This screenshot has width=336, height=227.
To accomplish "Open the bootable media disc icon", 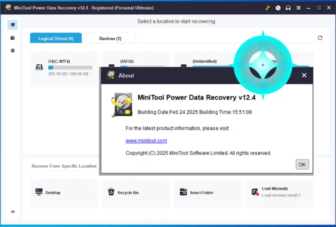I will (x=278, y=8).
